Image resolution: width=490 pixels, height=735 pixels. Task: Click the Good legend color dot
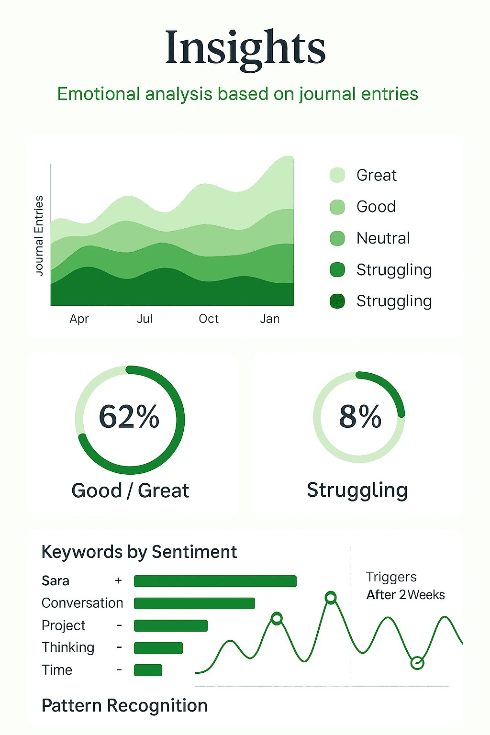pyautogui.click(x=337, y=207)
